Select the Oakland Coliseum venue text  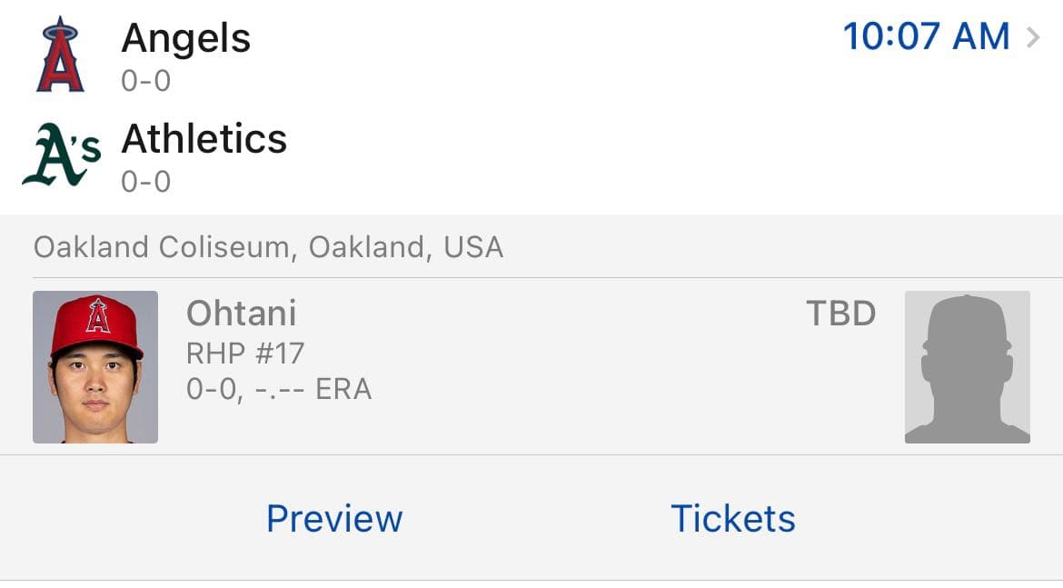tap(269, 246)
